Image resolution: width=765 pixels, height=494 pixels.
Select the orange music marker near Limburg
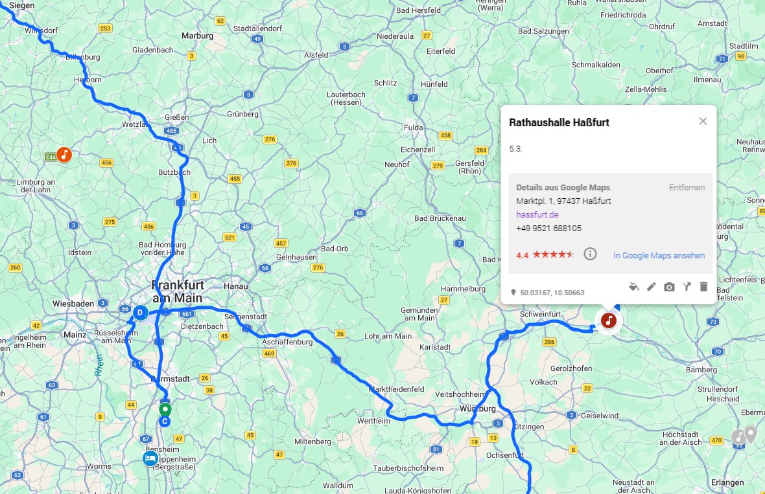click(64, 155)
